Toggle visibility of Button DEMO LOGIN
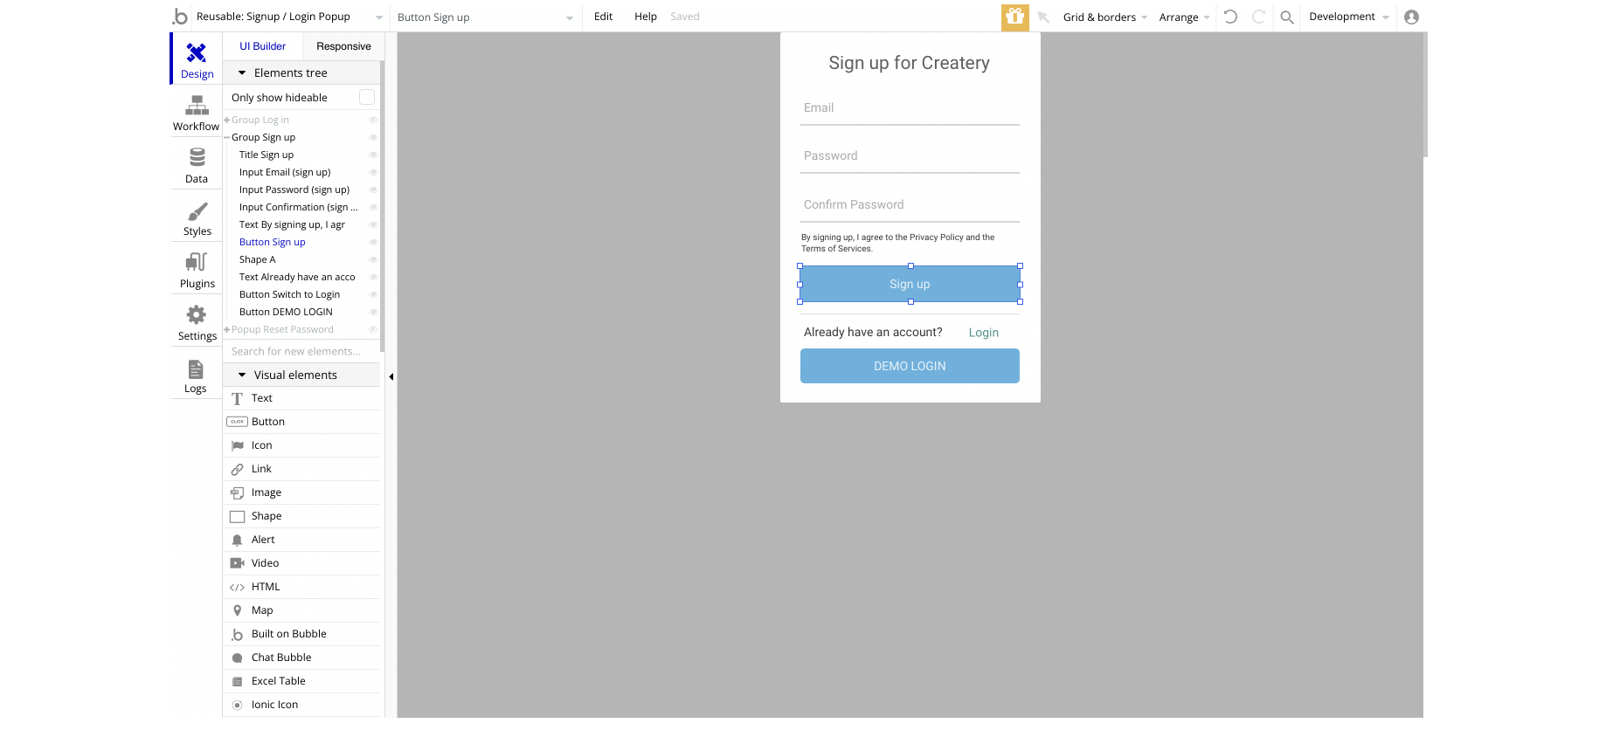Screen dimensions: 1599x730 (373, 312)
